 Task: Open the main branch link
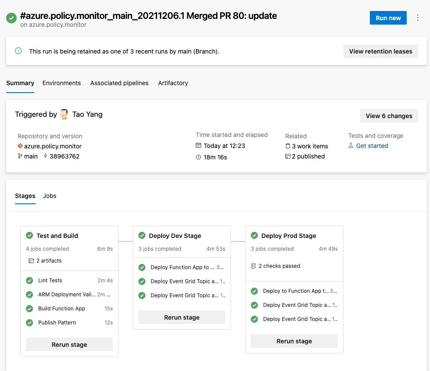click(x=31, y=156)
